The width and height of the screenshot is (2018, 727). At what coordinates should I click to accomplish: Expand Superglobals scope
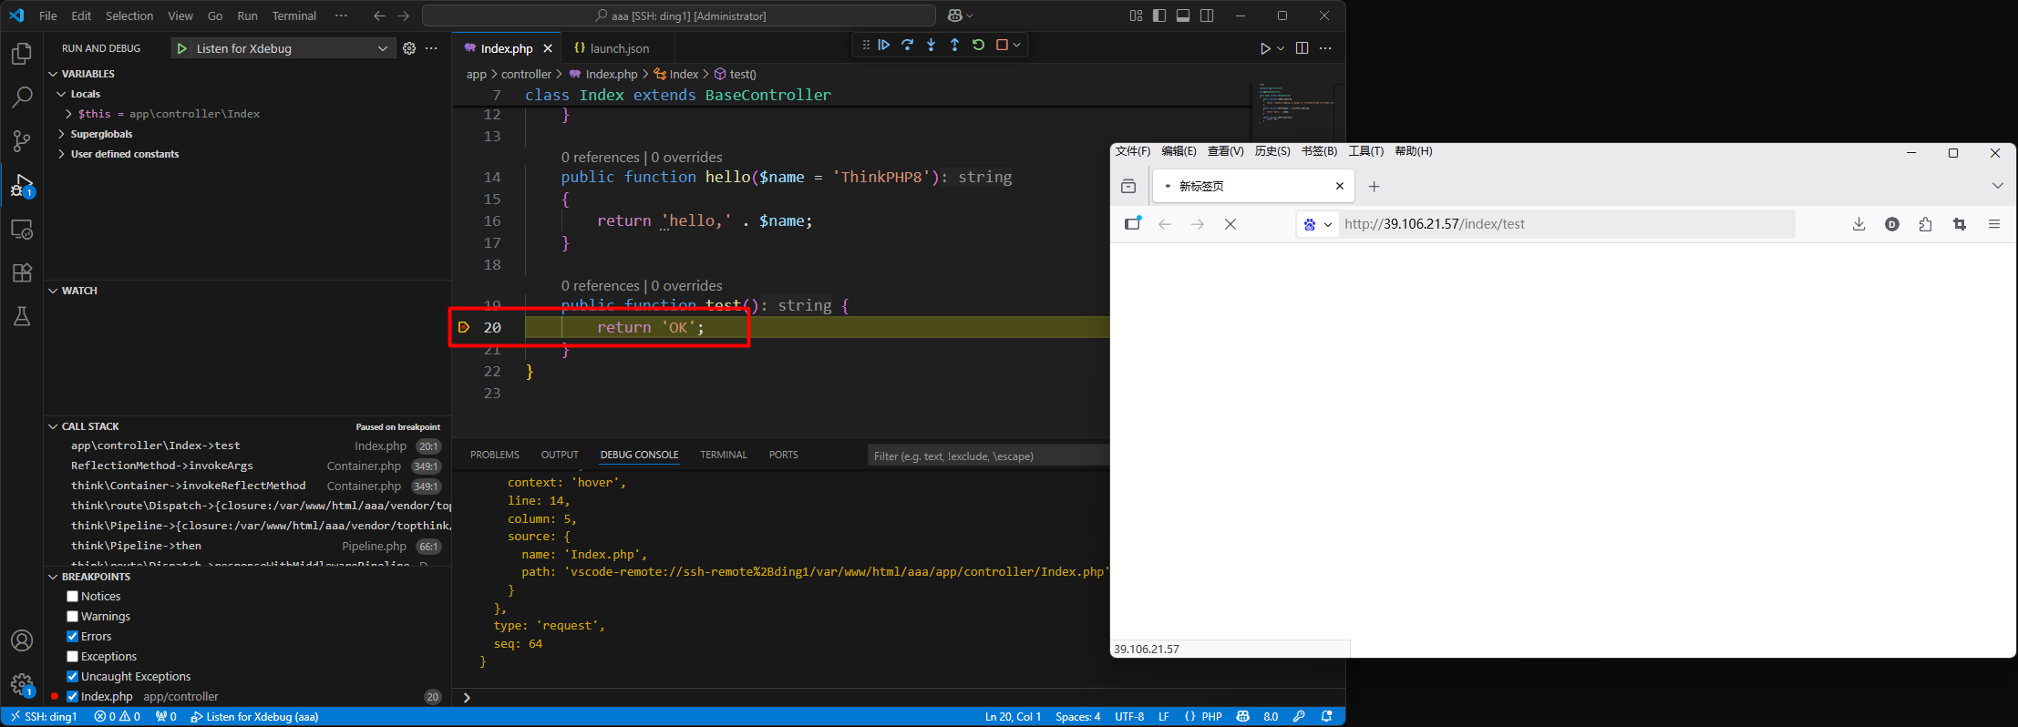(62, 134)
